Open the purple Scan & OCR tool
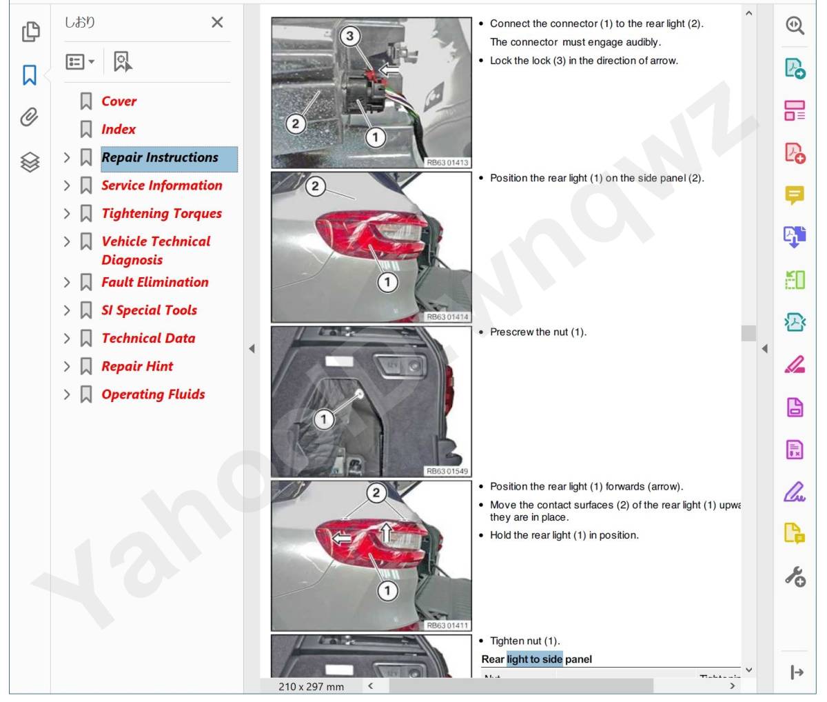 tap(795, 408)
